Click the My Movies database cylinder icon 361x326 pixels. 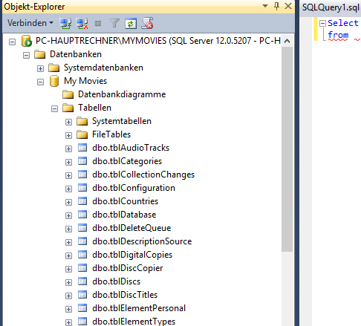coord(54,81)
